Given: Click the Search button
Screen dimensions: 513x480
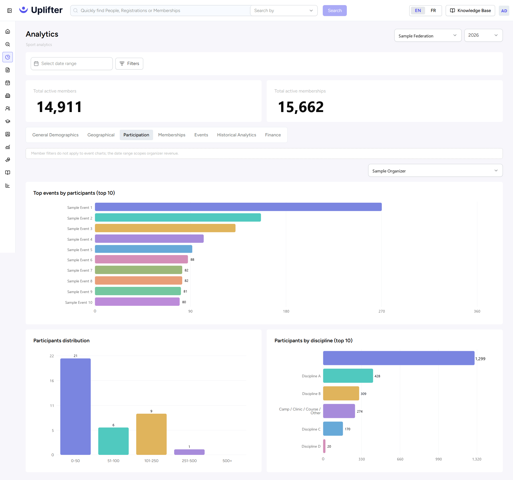Looking at the screenshot, I should (x=335, y=11).
